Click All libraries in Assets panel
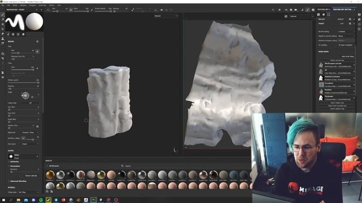The height and width of the screenshot is (203, 362). click(x=54, y=166)
